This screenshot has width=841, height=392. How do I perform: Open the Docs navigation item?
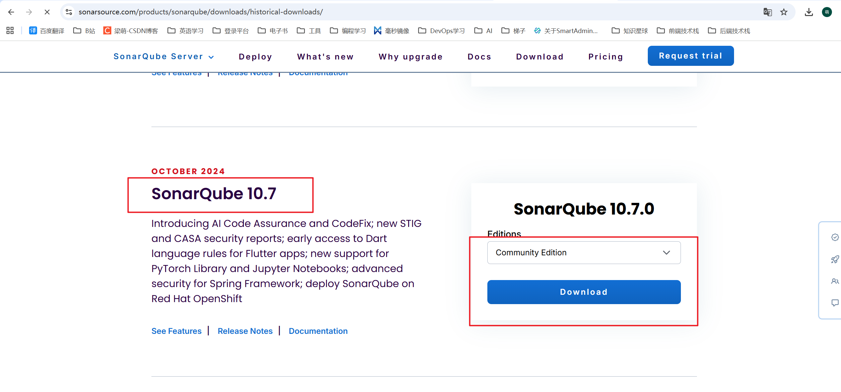click(479, 57)
